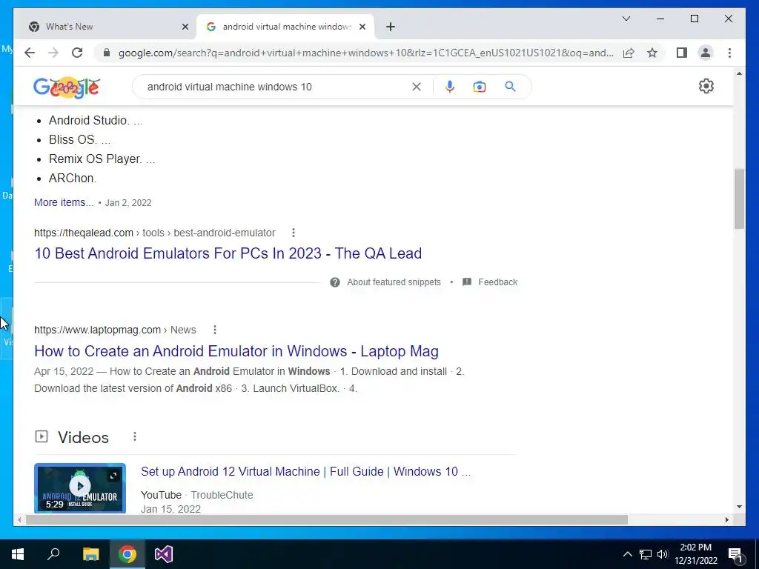The height and width of the screenshot is (569, 759).
Task: Clear the search query with the X
Action: click(x=417, y=87)
